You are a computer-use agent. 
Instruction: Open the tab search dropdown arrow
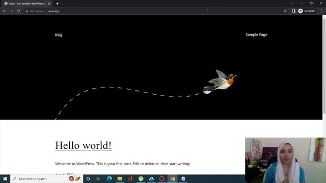tap(292, 4)
